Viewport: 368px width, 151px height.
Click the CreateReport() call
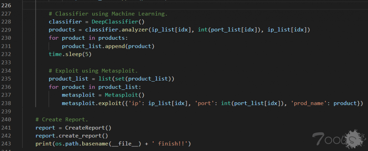pos(88,128)
